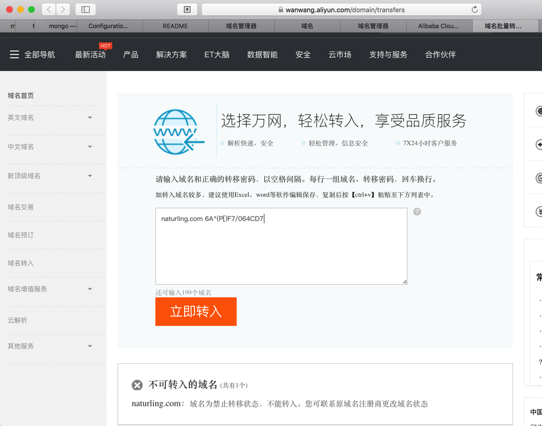The height and width of the screenshot is (426, 542).
Task: Click the 轻松管理、信息安全 feature text
Action: point(338,143)
